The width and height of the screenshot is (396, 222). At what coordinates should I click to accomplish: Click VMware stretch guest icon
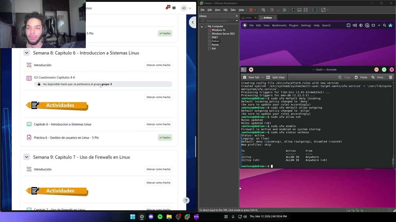click(x=323, y=10)
